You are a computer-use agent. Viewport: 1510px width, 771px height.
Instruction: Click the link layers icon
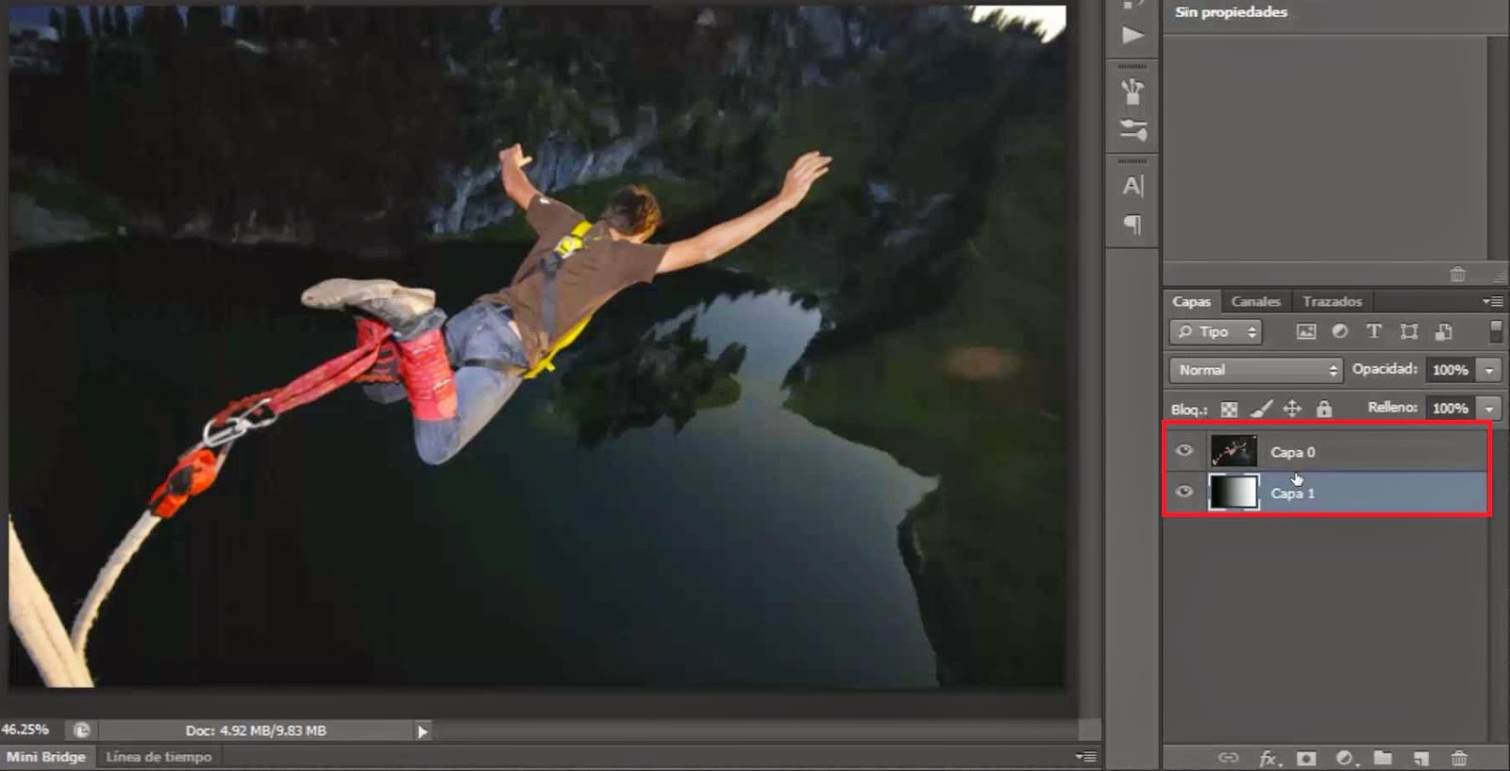click(x=1228, y=758)
